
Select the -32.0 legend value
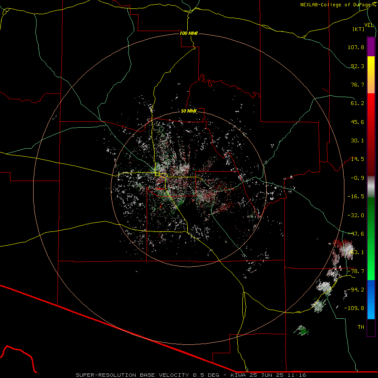pos(356,215)
